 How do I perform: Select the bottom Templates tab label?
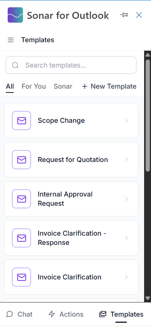127,314
